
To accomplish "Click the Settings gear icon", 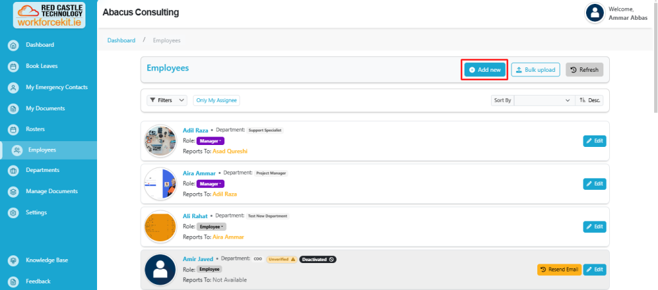I will pos(13,212).
